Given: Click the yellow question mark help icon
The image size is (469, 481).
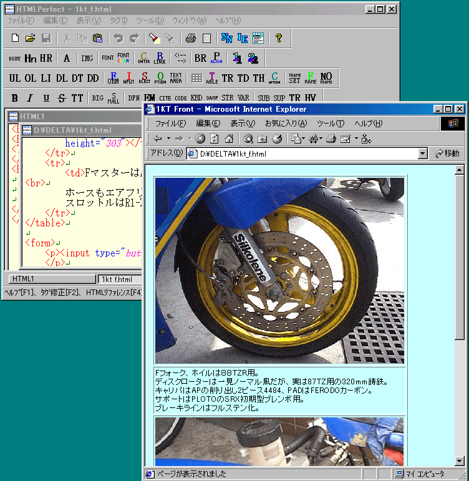Looking at the screenshot, I should pyautogui.click(x=279, y=38).
